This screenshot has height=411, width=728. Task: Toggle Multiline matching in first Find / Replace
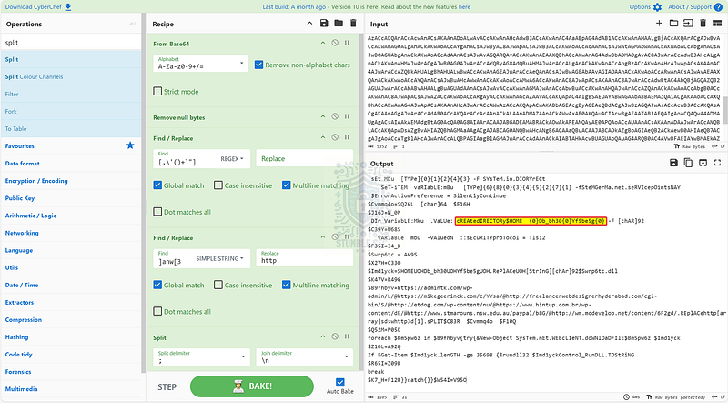(x=286, y=185)
